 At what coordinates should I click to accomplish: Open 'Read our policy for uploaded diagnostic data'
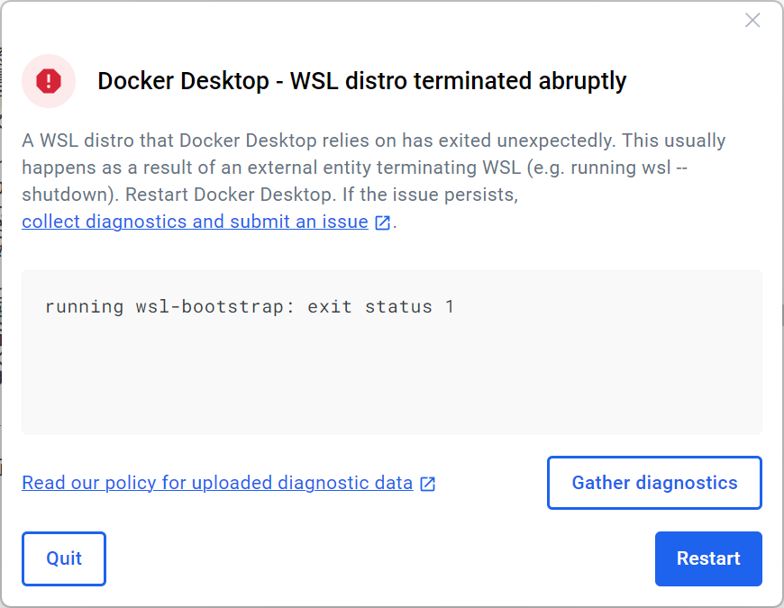pos(217,483)
